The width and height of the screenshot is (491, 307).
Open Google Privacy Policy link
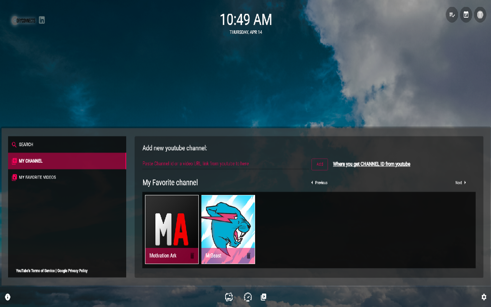pyautogui.click(x=72, y=271)
